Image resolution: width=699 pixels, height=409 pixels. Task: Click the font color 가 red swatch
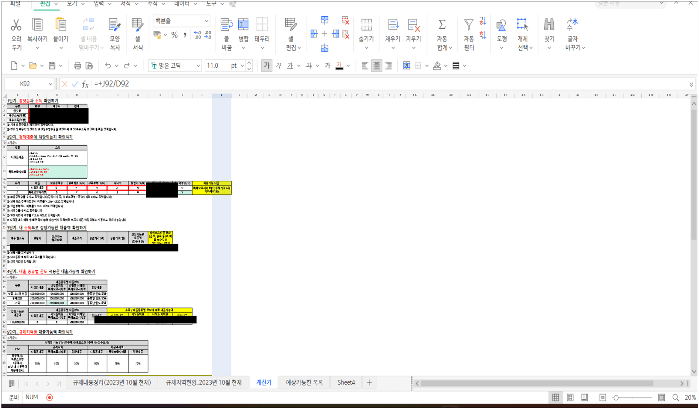tap(339, 66)
